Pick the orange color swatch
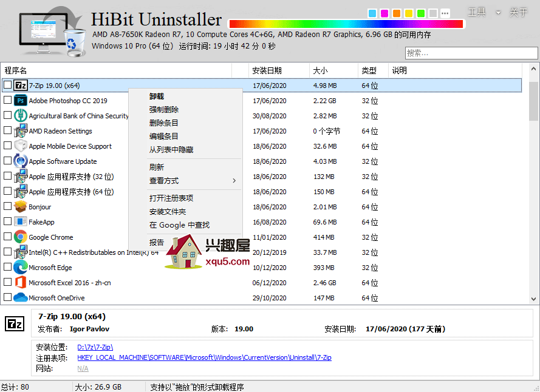 click(397, 13)
